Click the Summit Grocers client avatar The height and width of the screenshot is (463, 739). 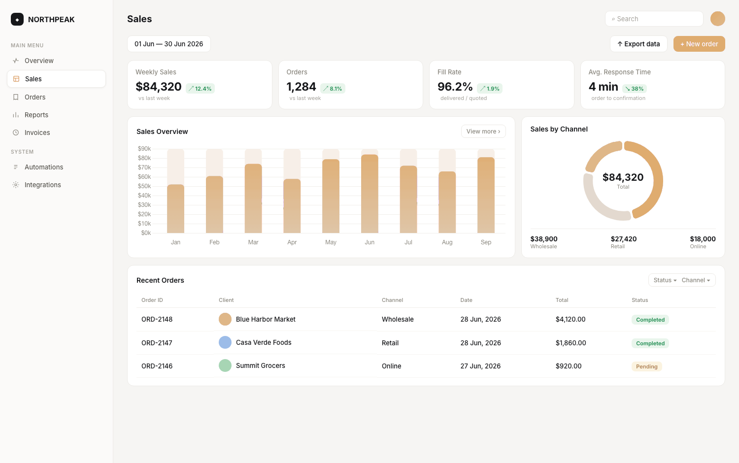click(x=225, y=365)
